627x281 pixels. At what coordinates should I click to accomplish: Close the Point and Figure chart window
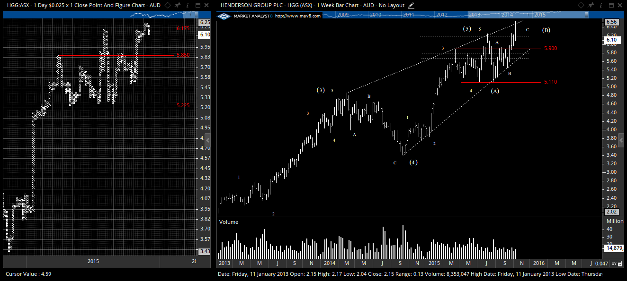206,5
